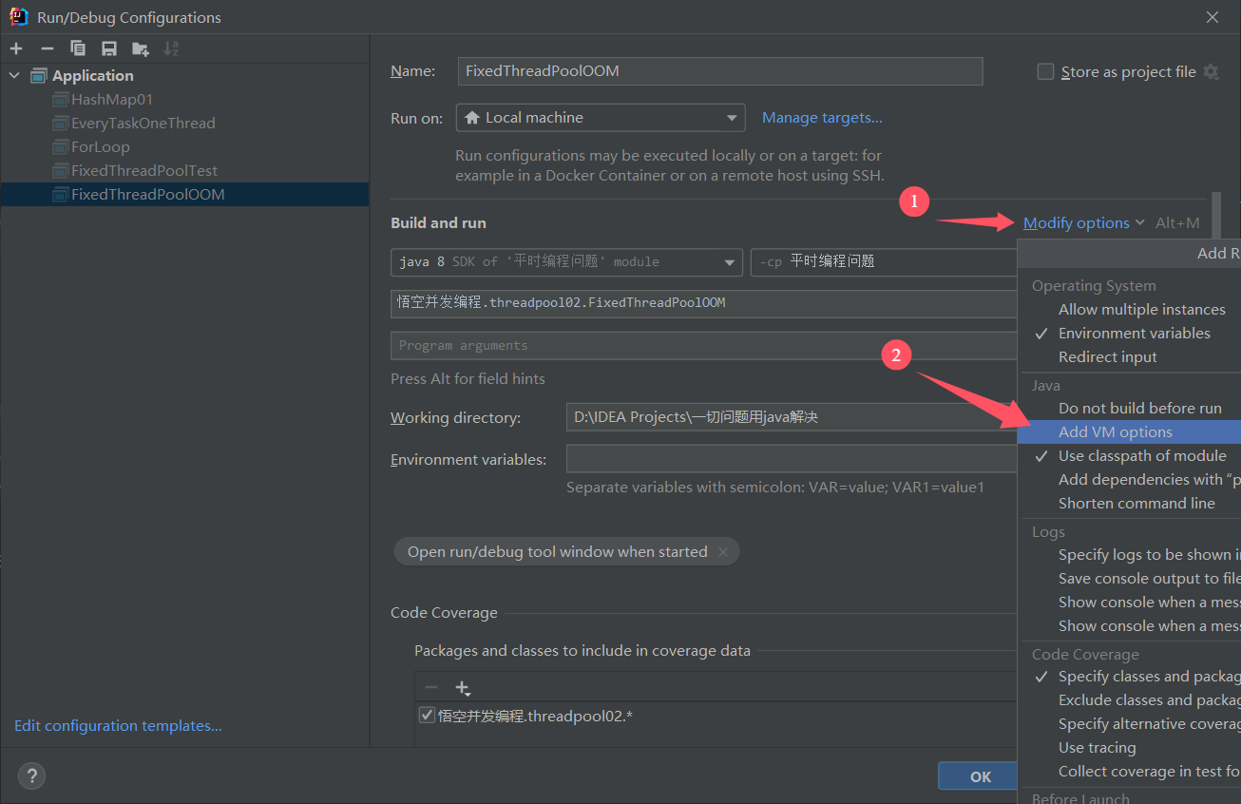Create a new folder for configurations
1241x804 pixels.
(140, 48)
